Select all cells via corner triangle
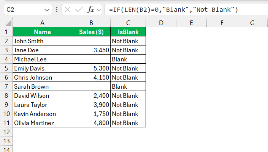This screenshot has width=268, height=152. pos(8,23)
